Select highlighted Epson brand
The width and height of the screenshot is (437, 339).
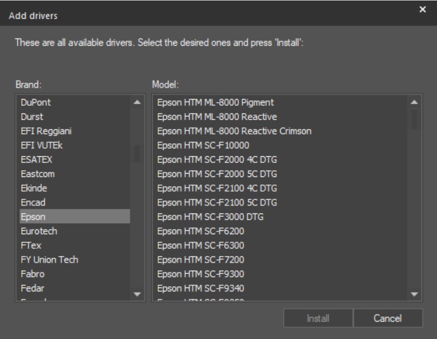pyautogui.click(x=75, y=216)
